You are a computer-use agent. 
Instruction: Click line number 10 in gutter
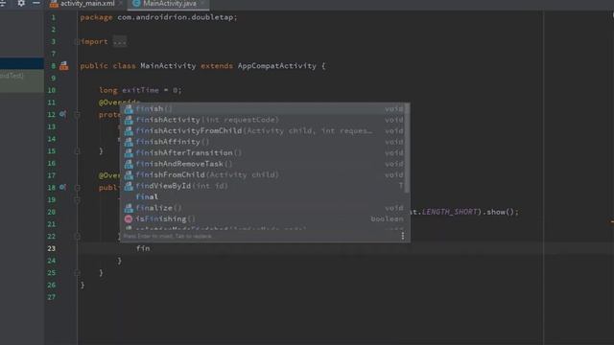tap(52, 90)
